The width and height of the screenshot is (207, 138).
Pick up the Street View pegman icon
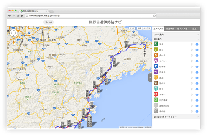click(x=13, y=43)
